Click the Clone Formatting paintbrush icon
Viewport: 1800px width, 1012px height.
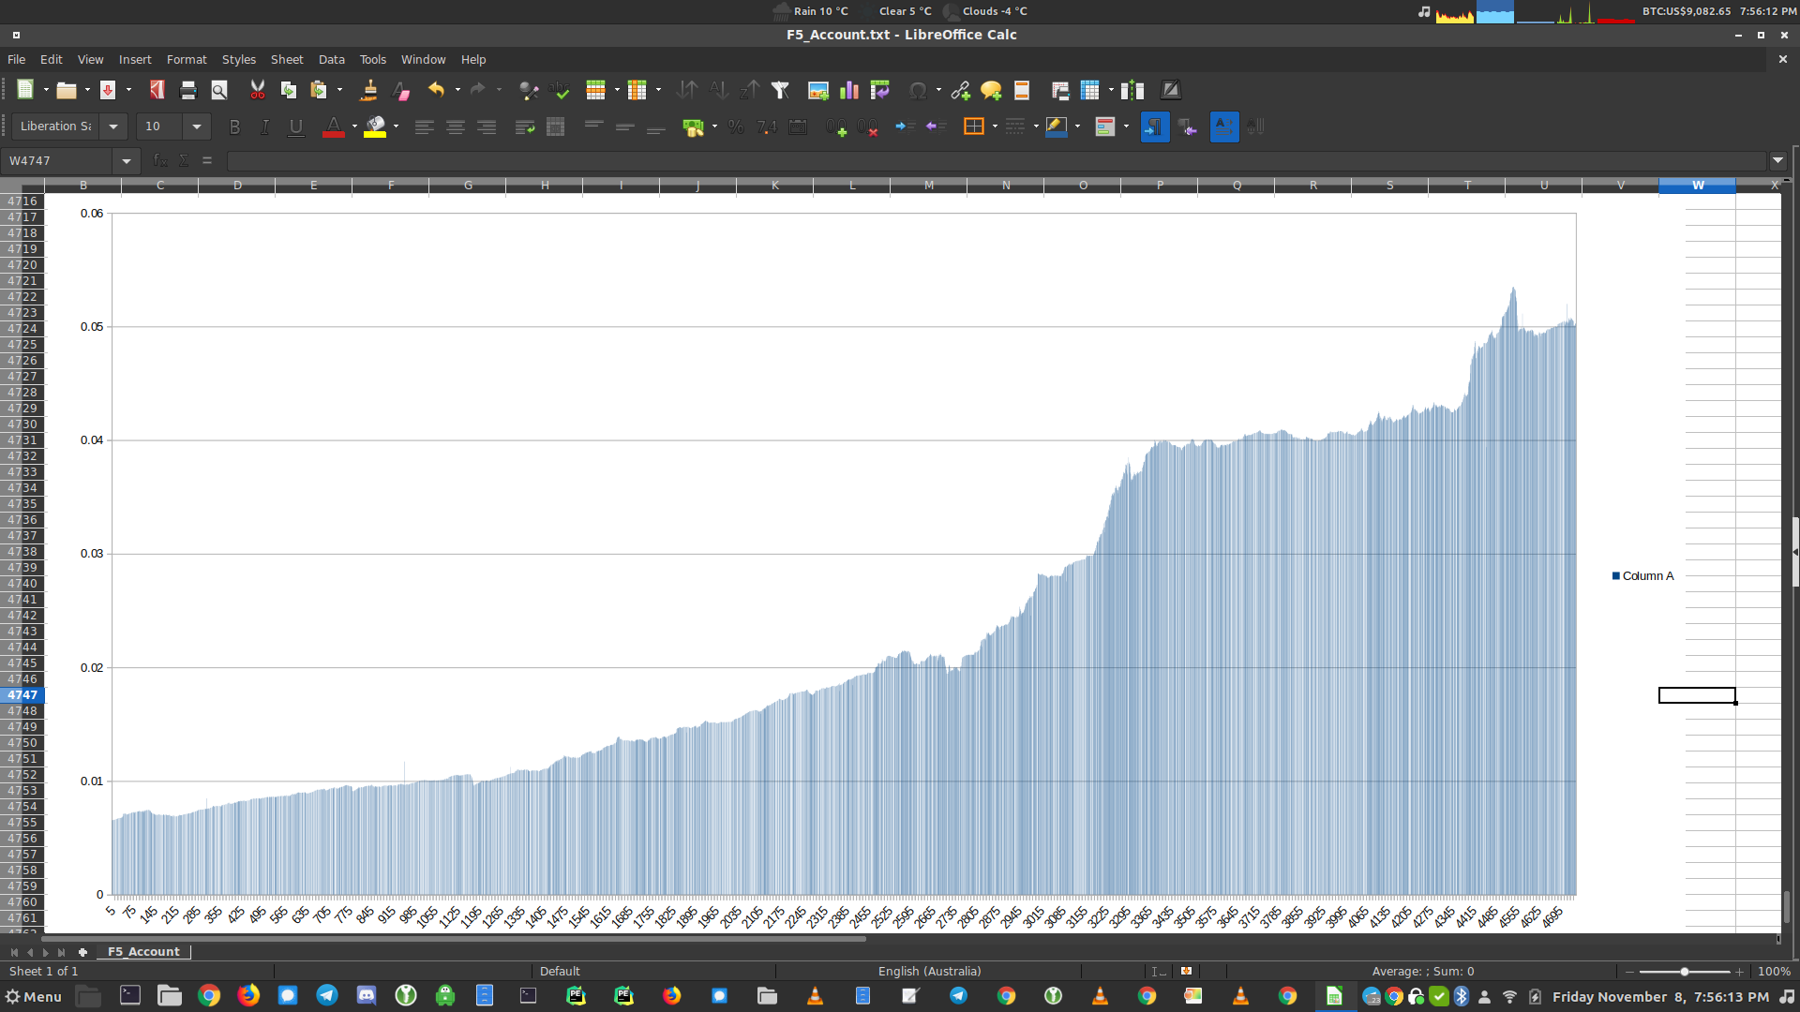coord(368,90)
